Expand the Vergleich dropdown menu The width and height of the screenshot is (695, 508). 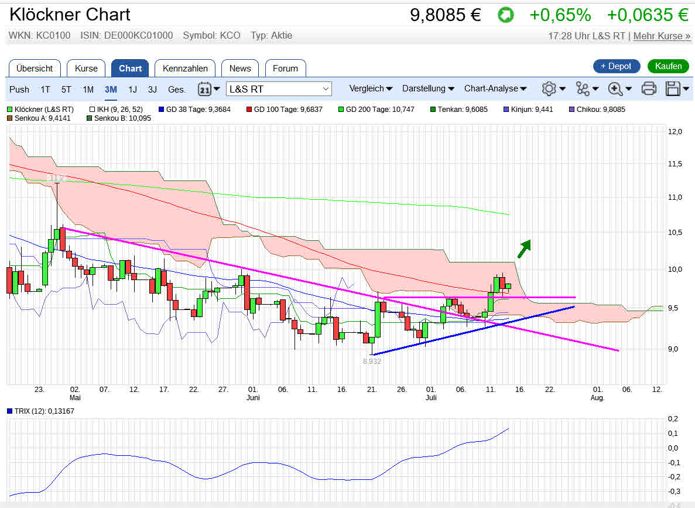[370, 88]
